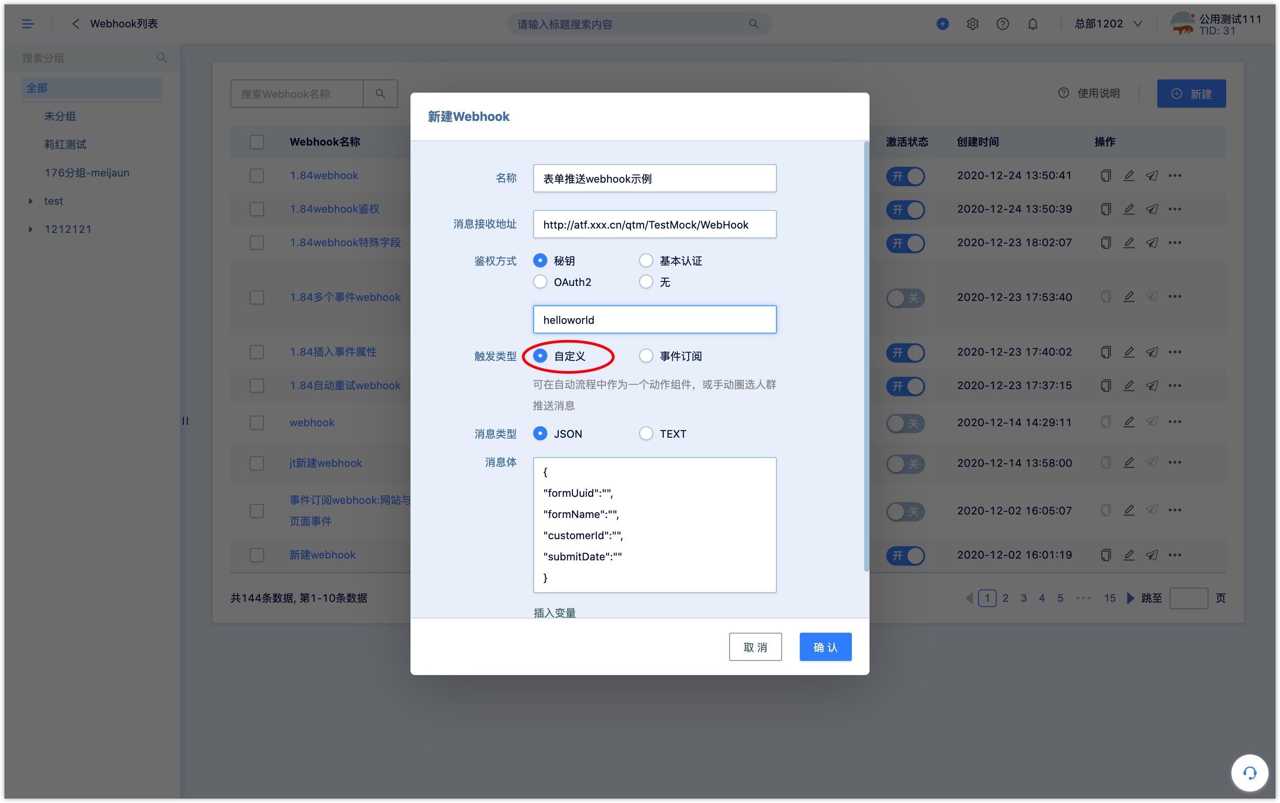The height and width of the screenshot is (803, 1280).
Task: Open the 1.84自动重试webhook link
Action: 345,385
